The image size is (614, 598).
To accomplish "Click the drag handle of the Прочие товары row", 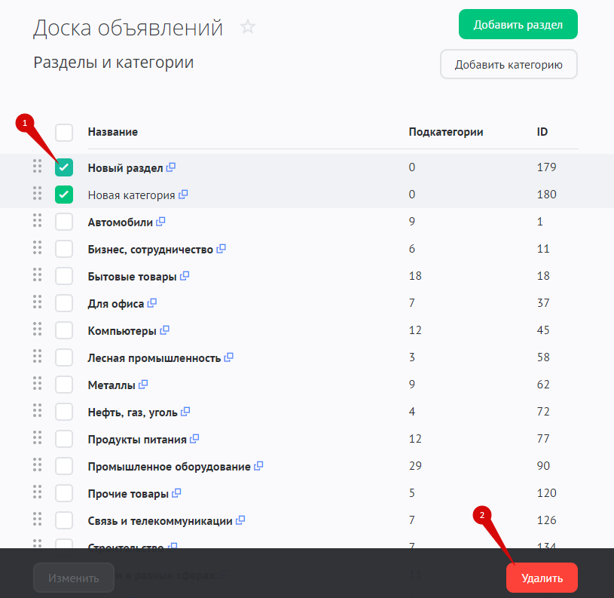I will click(x=37, y=492).
